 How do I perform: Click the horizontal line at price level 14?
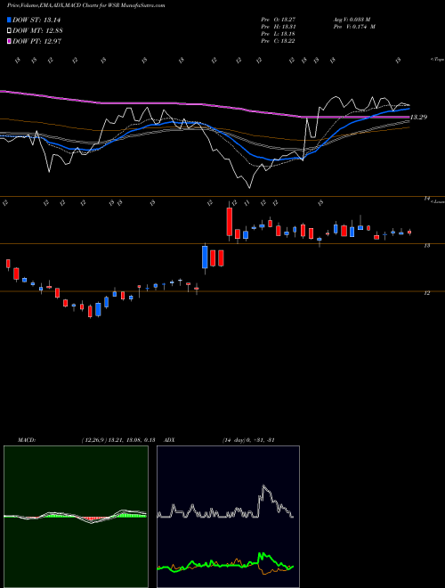click(222, 197)
